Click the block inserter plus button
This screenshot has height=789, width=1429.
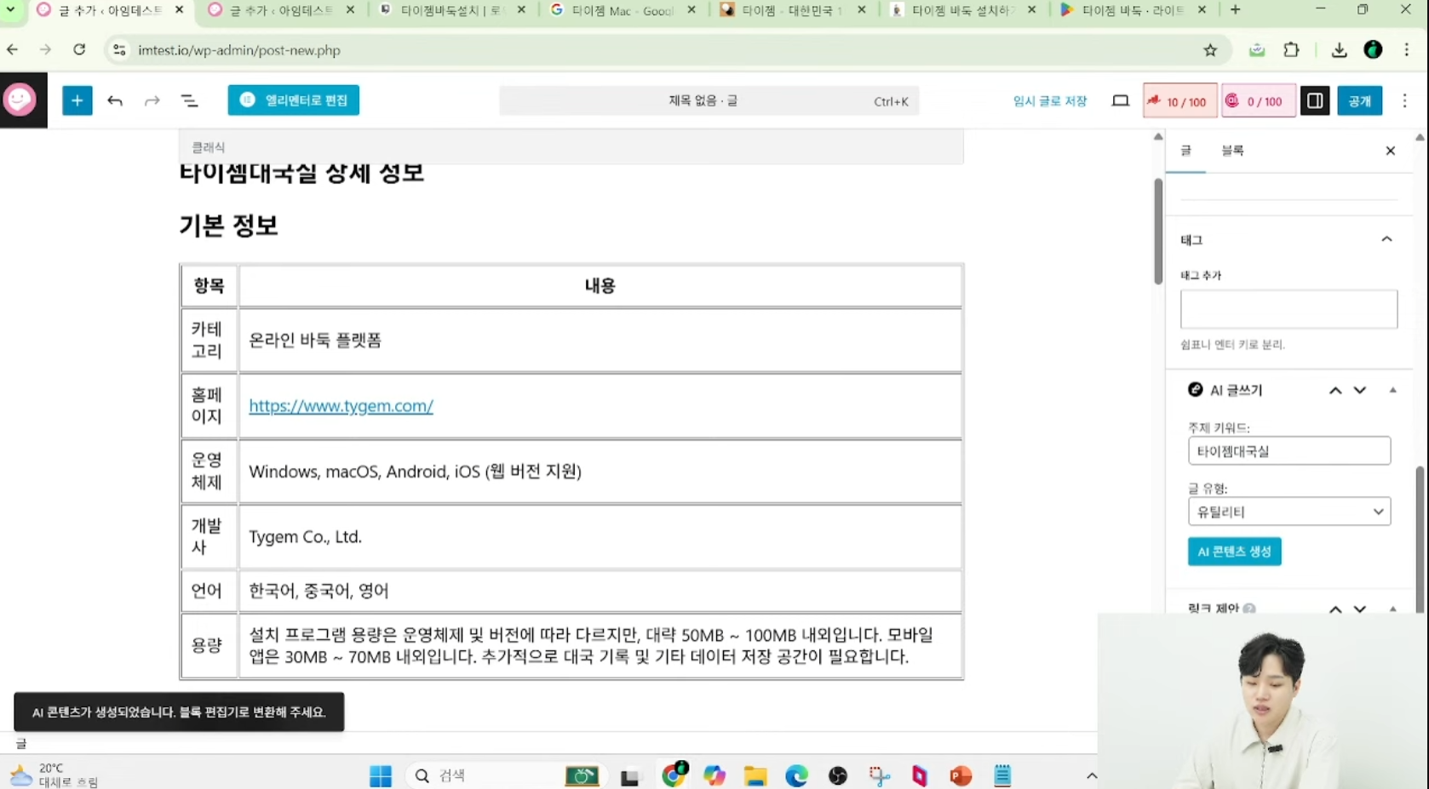(x=77, y=100)
